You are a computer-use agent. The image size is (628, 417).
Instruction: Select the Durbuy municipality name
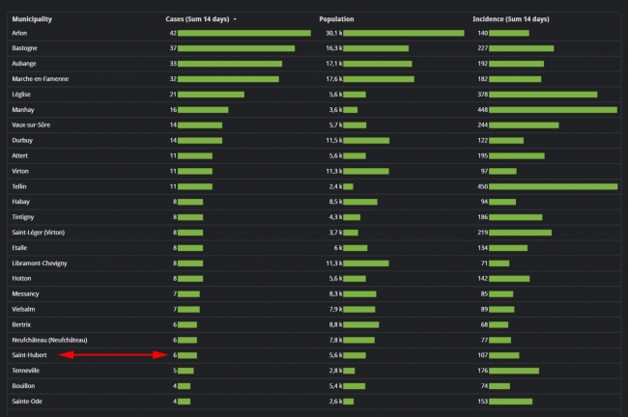tap(22, 141)
